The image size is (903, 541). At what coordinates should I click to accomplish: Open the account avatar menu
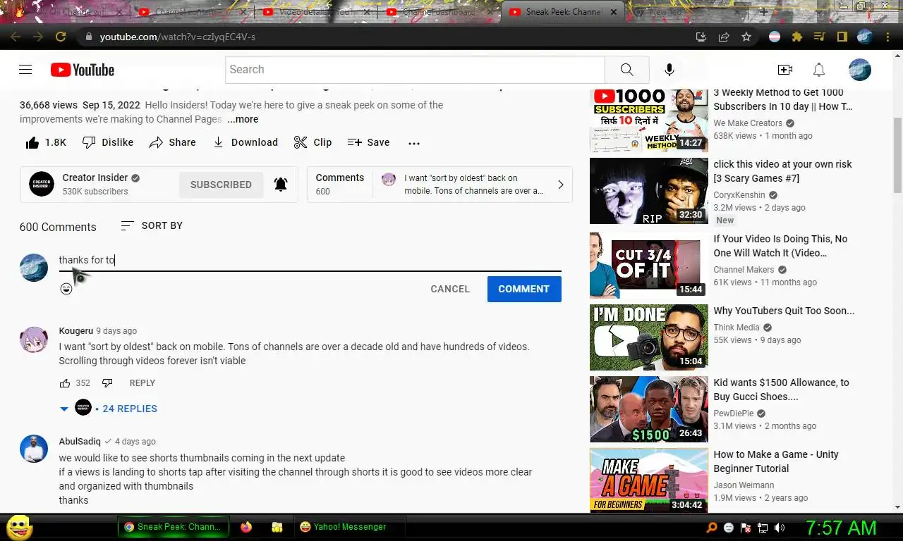pos(860,70)
